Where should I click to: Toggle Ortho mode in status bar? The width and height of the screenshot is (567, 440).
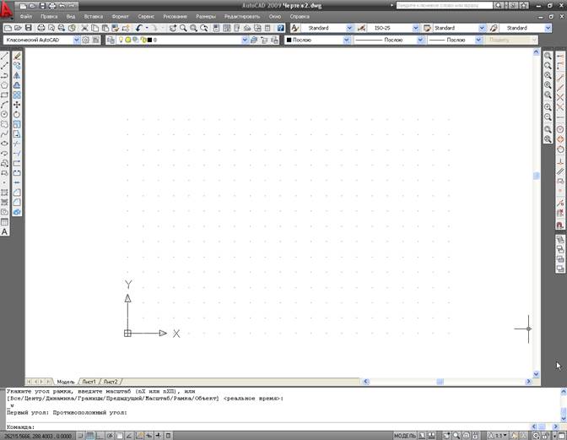coord(99,436)
